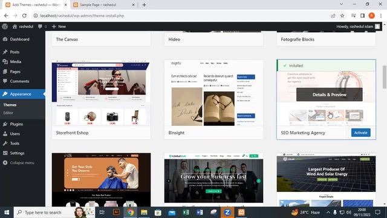Open the barber shop theme thumbnail
Image resolution: width=387 pixels, height=218 pixels.
tap(101, 179)
